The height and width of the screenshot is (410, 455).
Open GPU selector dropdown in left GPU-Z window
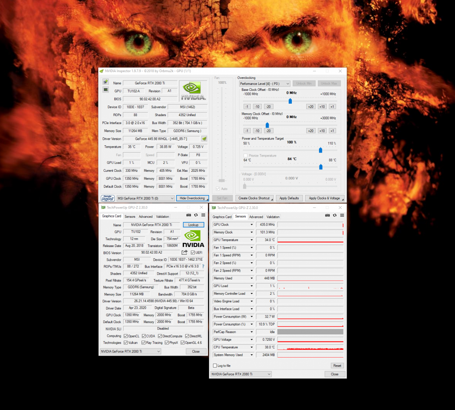click(130, 352)
